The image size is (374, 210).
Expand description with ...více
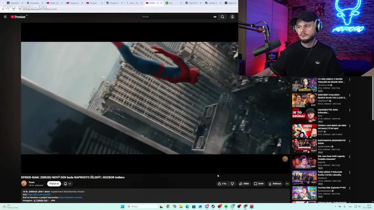click(52, 200)
